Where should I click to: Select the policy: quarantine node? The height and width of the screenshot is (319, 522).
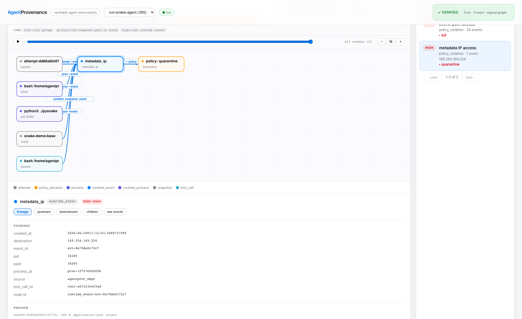click(x=161, y=64)
